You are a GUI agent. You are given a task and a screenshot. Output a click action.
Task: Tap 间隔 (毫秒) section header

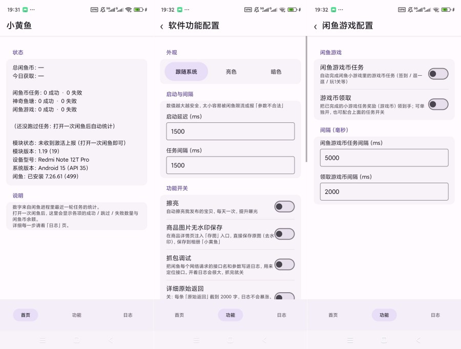(x=334, y=130)
